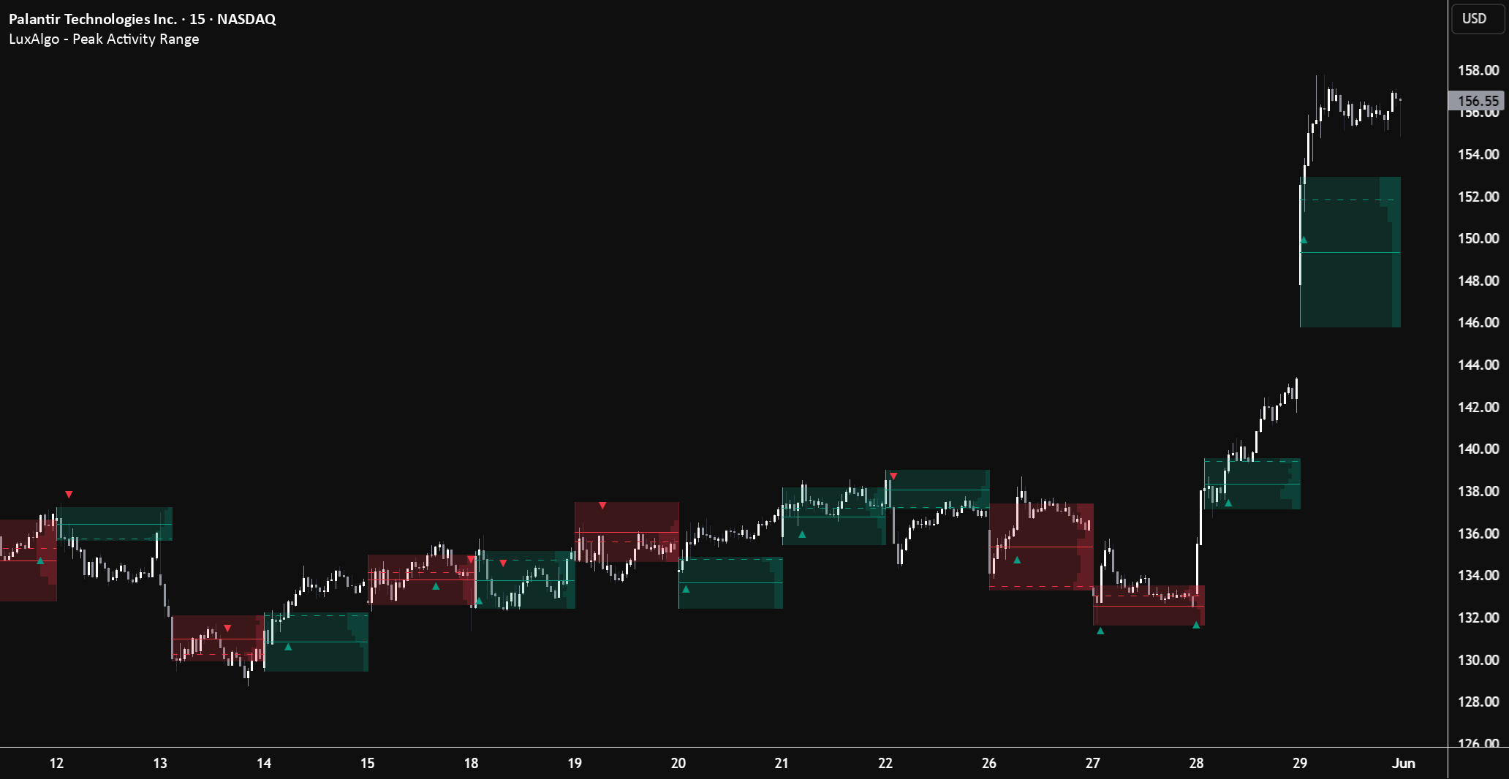Click the 136.00 price axis label
Image resolution: width=1509 pixels, height=779 pixels.
(x=1478, y=533)
